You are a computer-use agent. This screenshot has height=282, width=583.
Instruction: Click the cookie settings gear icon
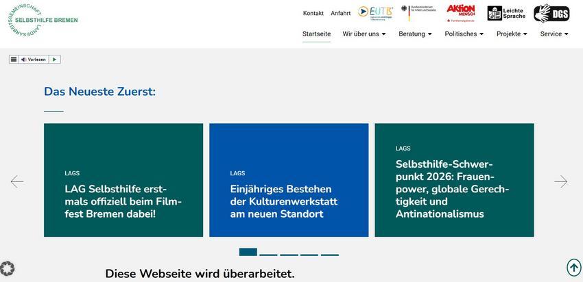coord(8,269)
